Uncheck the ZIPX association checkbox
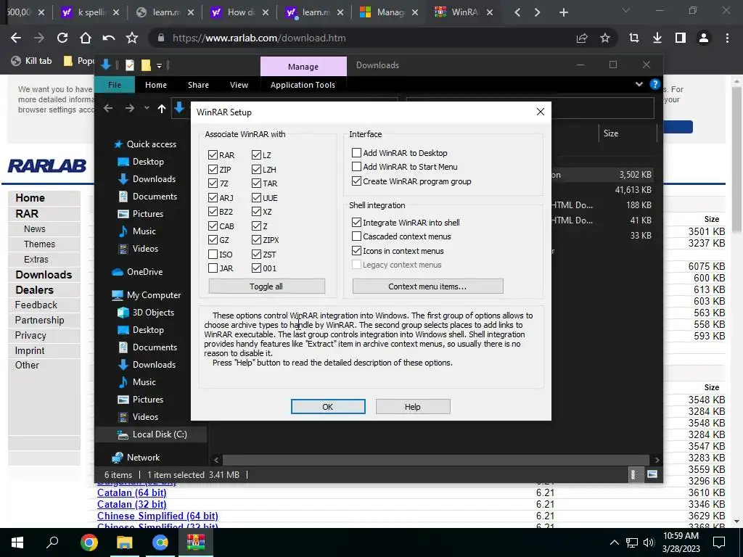 tap(256, 239)
